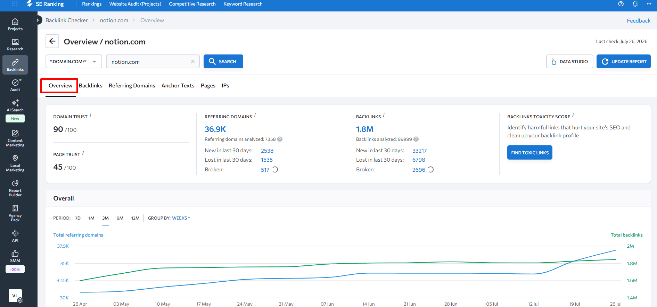
Task: Clear the notion.com search field
Action: 193,61
